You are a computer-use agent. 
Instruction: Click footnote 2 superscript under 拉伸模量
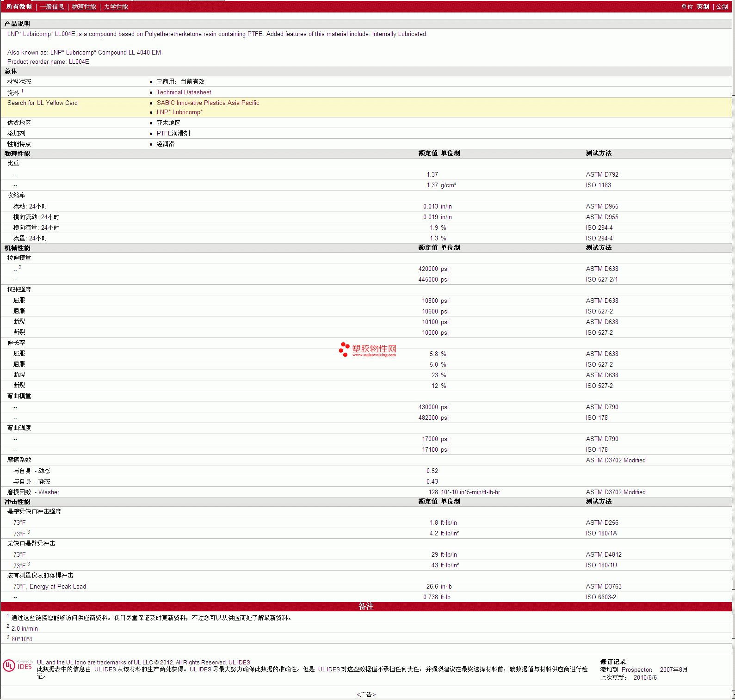pyautogui.click(x=20, y=267)
